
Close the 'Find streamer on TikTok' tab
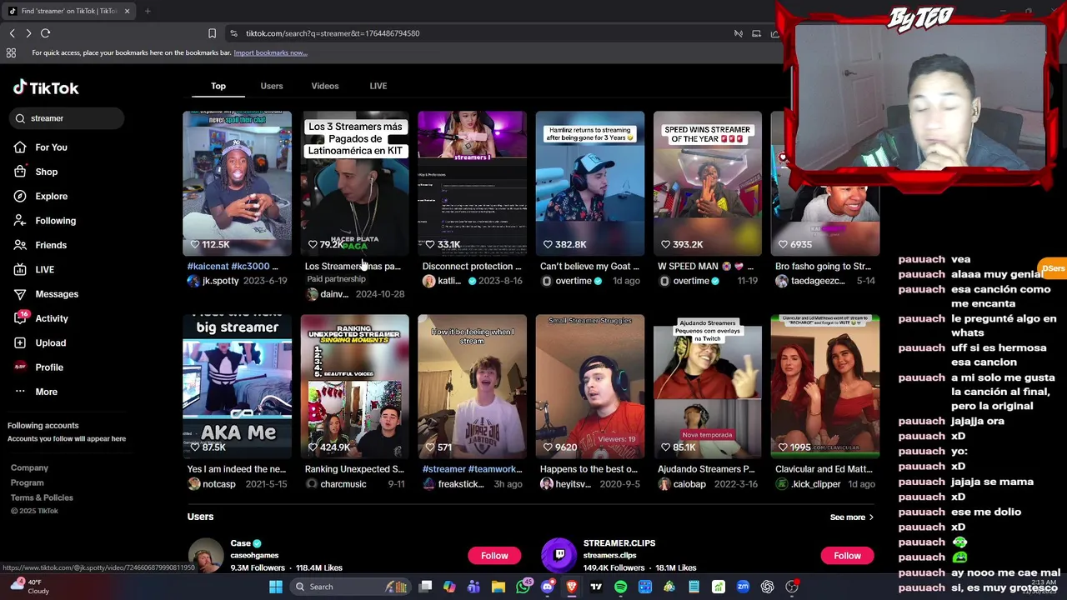pyautogui.click(x=127, y=11)
